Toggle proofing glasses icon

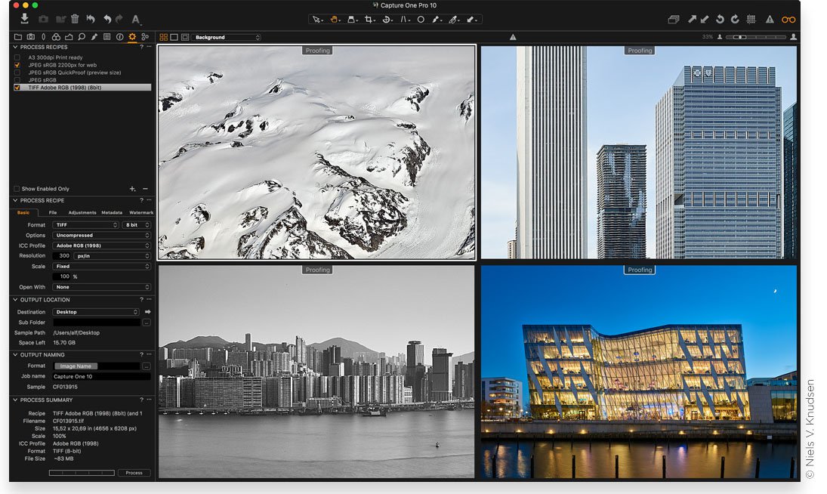point(788,20)
